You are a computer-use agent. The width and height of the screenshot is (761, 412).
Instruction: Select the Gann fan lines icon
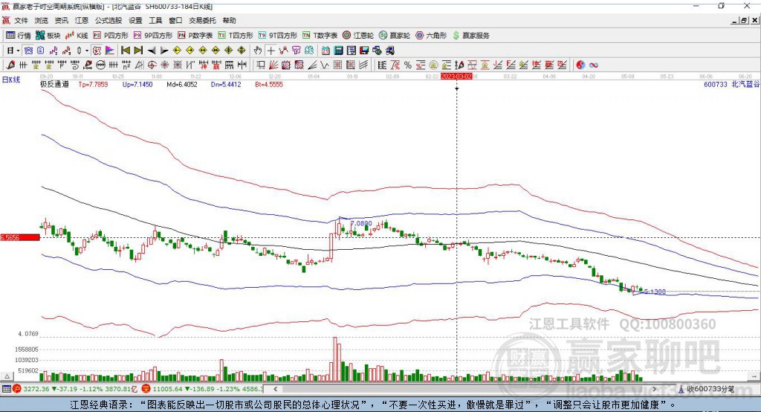point(273,65)
